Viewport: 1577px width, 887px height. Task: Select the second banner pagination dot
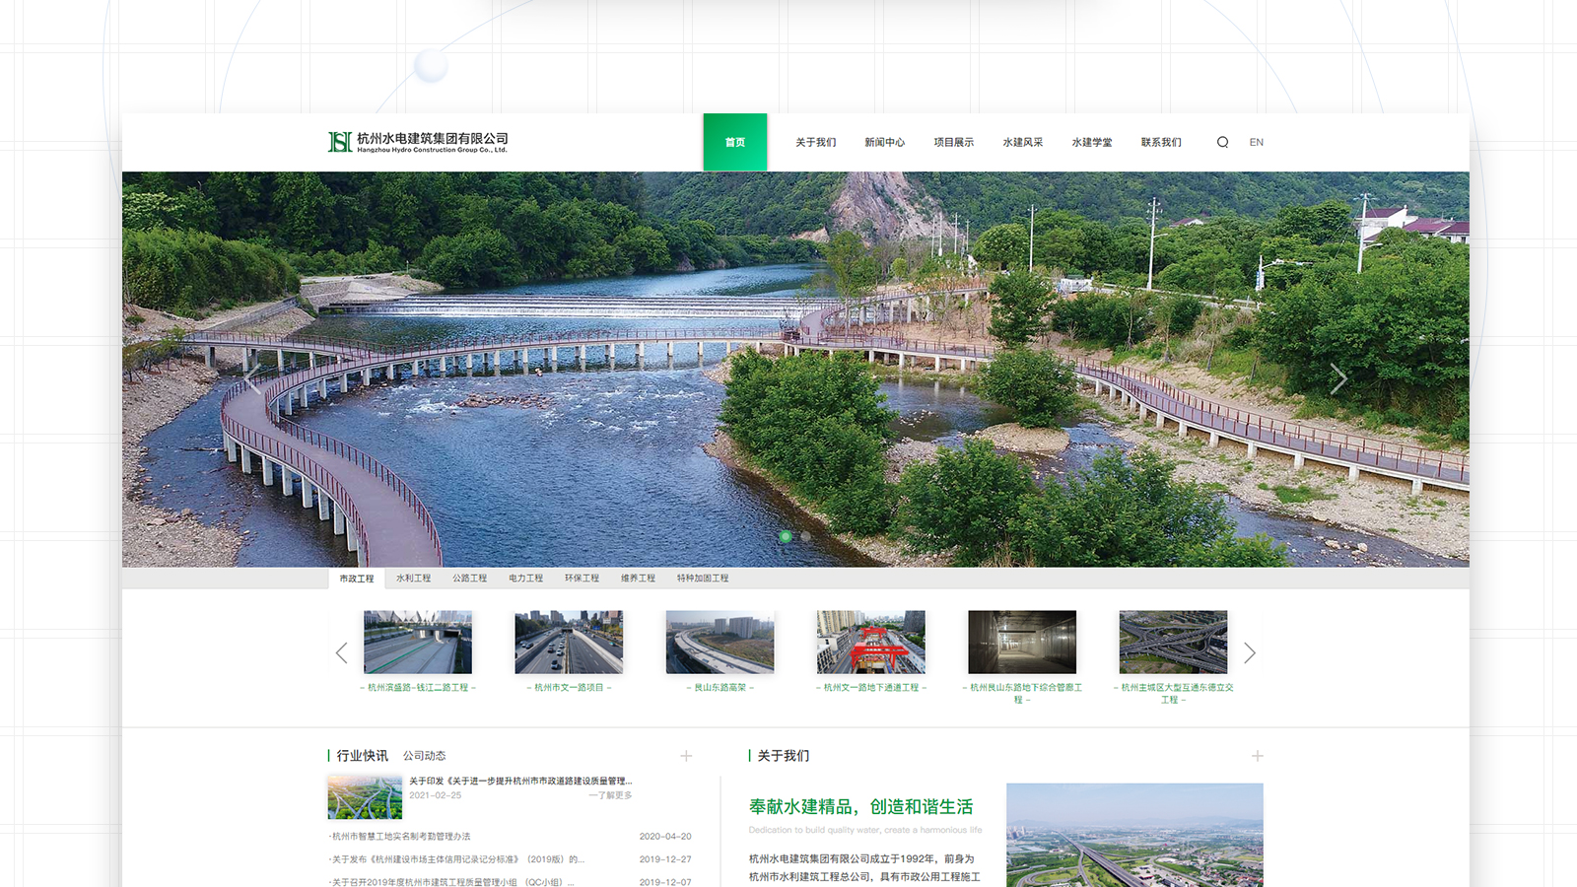[x=806, y=536]
